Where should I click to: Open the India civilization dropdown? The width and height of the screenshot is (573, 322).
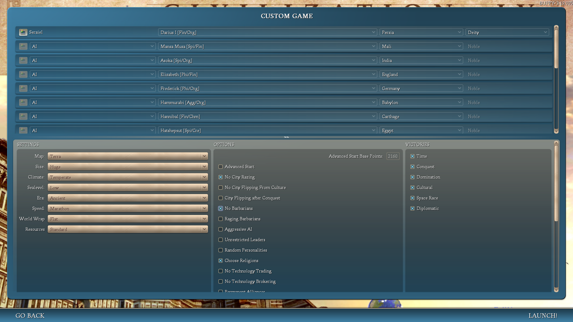pyautogui.click(x=421, y=60)
